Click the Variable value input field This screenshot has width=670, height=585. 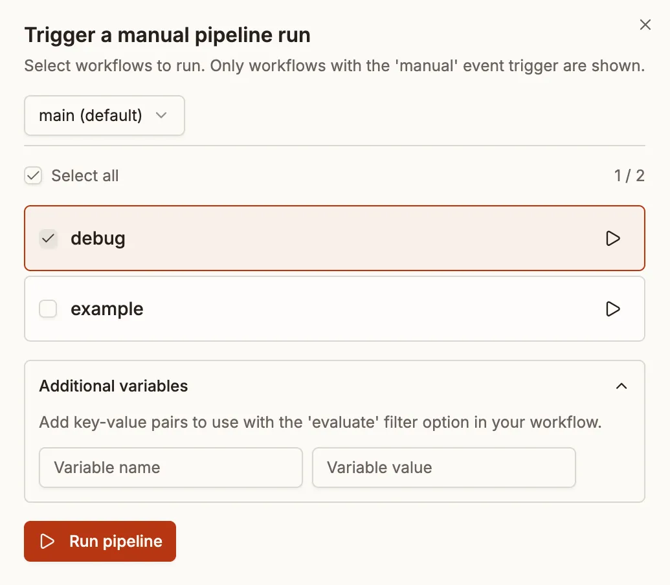click(444, 467)
